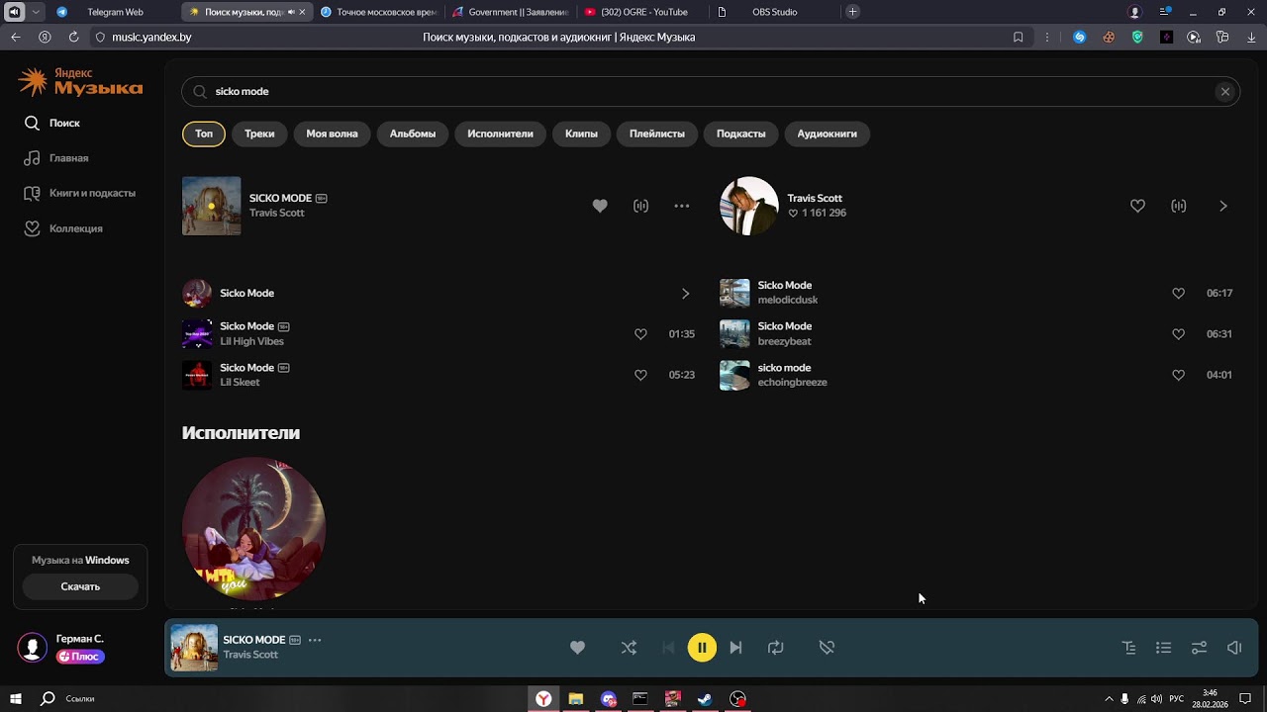Open Steam from the taskbar
Screen dimensions: 1267x712
705,699
